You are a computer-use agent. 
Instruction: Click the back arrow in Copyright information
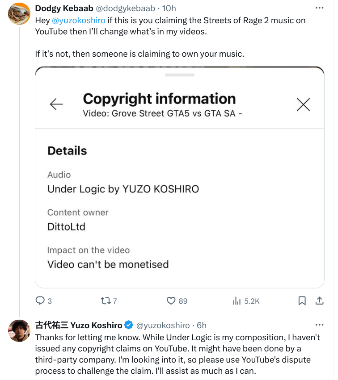pos(56,104)
